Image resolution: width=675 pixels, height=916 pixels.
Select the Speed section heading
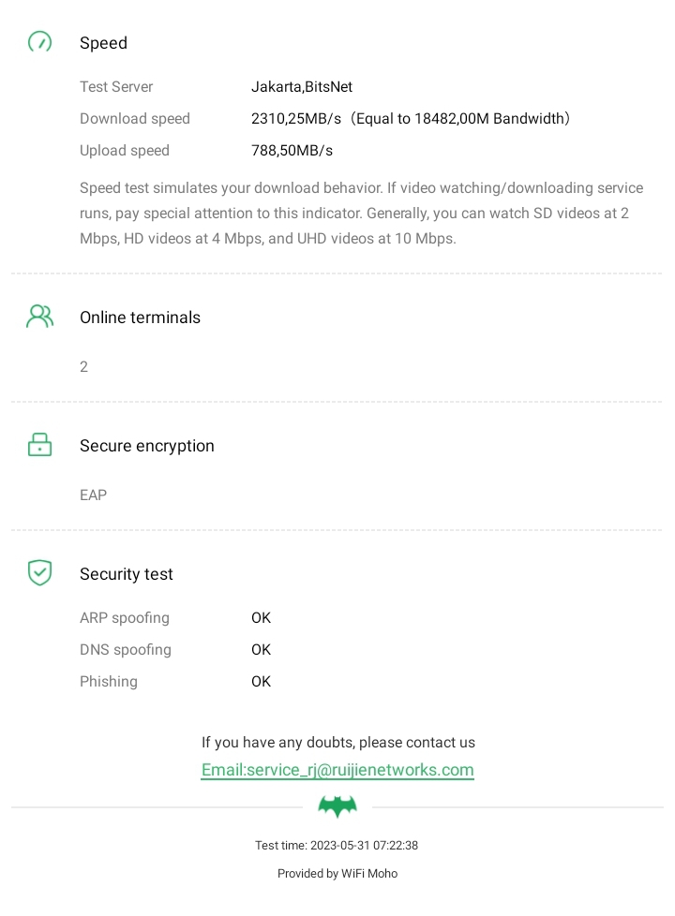pos(103,43)
